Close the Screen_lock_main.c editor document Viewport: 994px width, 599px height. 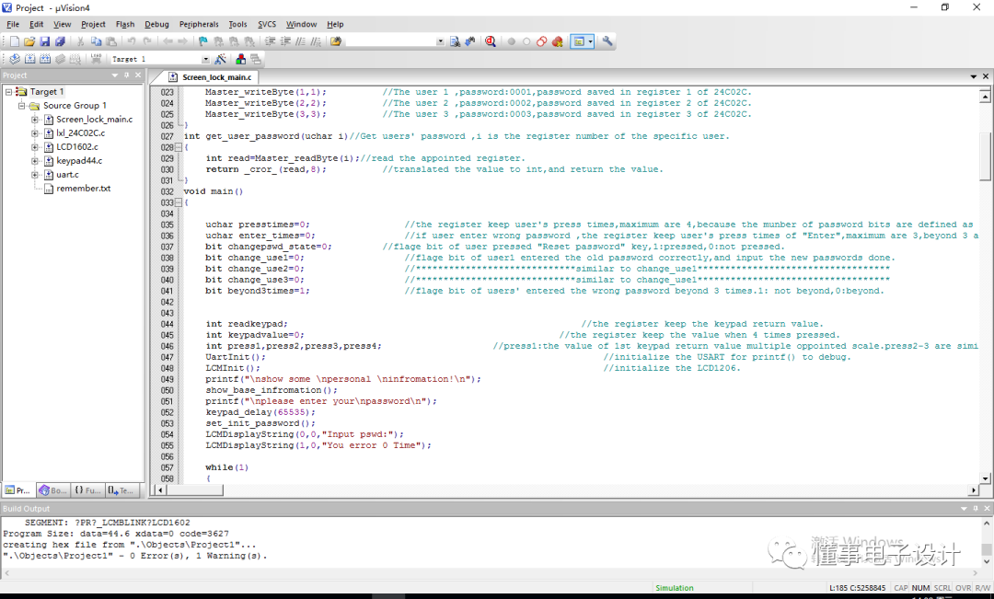pyautogui.click(x=986, y=76)
